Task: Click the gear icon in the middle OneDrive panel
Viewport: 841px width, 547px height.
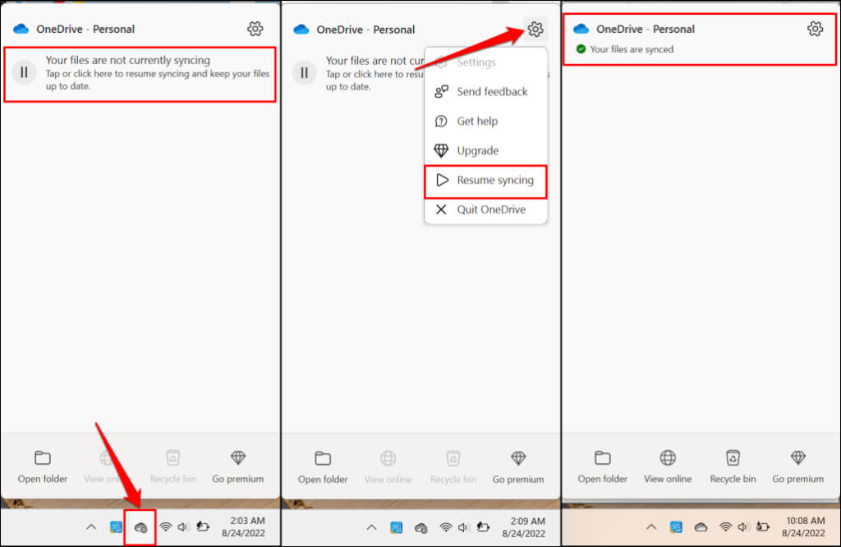Action: (x=535, y=29)
